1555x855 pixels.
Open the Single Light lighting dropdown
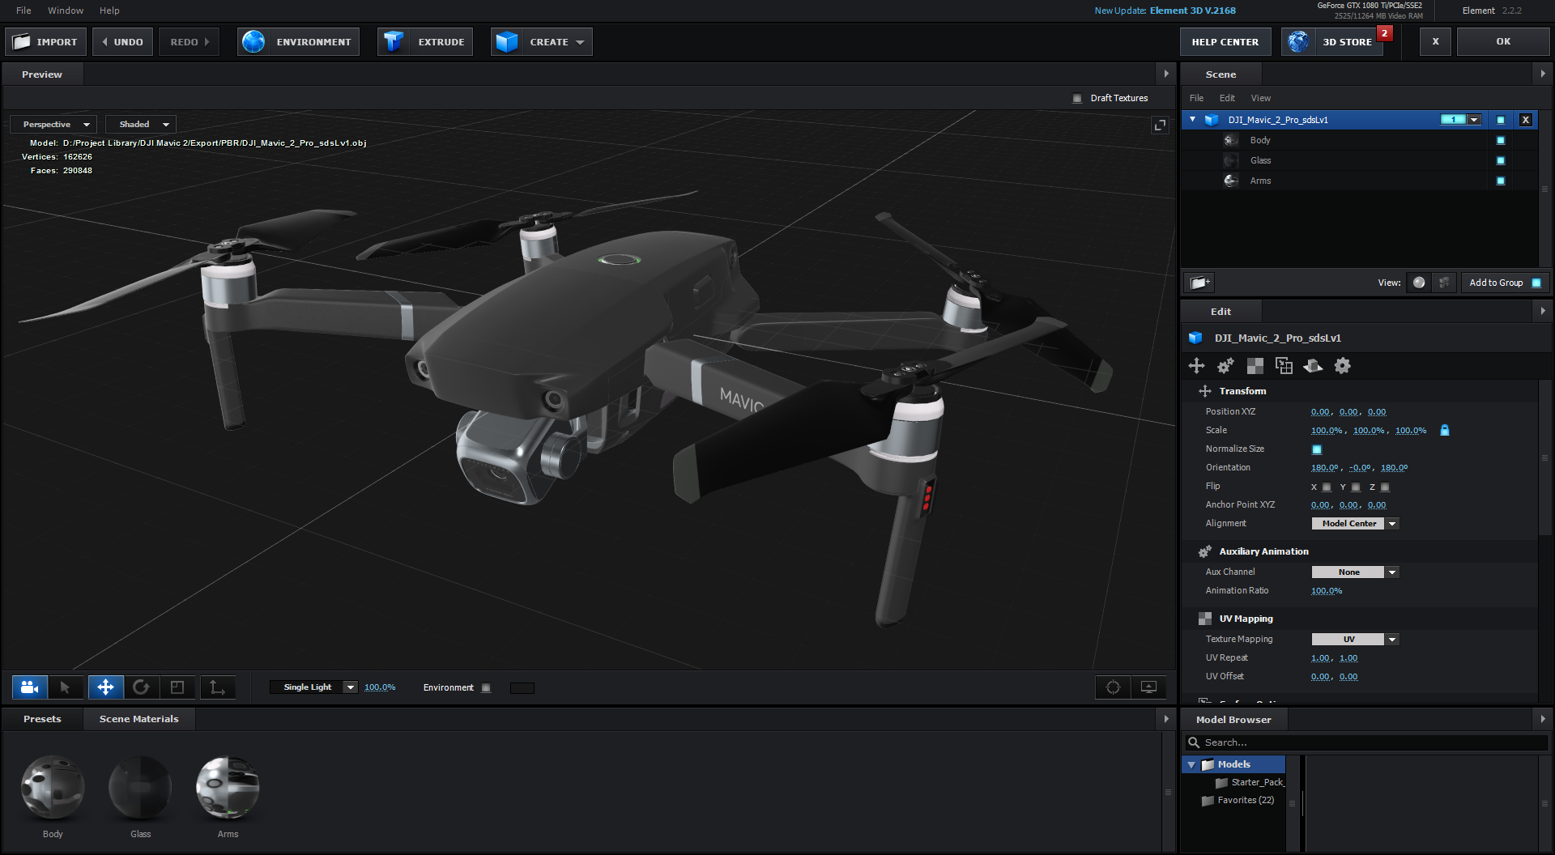pyautogui.click(x=313, y=687)
